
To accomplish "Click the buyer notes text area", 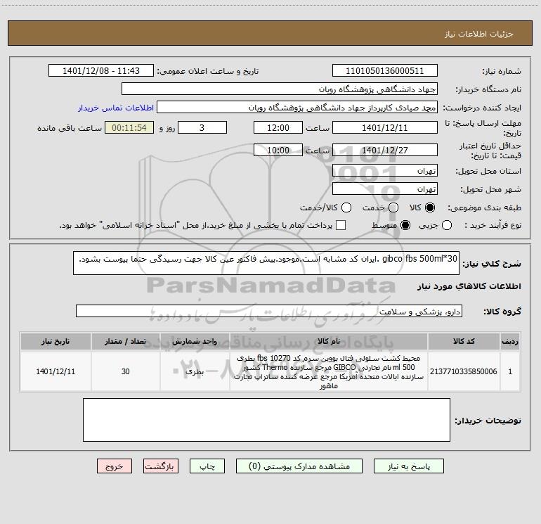I will click(x=266, y=420).
